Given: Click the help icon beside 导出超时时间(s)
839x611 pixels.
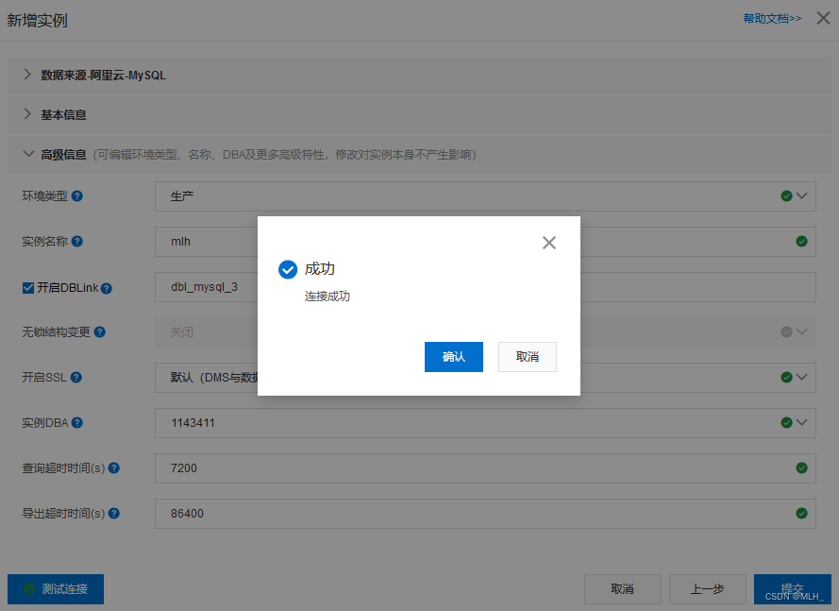Looking at the screenshot, I should (x=114, y=514).
